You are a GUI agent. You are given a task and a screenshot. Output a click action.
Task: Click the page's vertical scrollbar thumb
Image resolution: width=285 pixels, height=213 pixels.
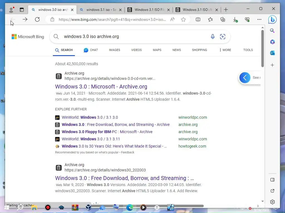262,48
